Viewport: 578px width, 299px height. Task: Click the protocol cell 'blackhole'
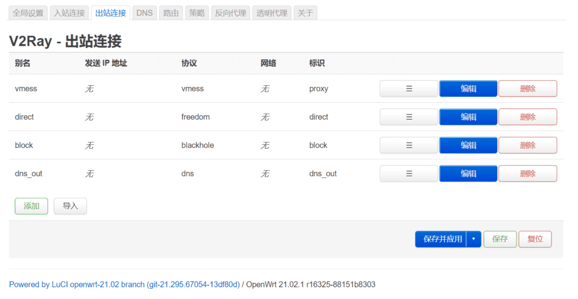pyautogui.click(x=198, y=145)
